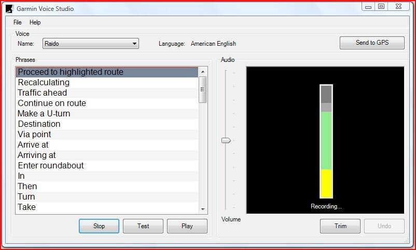Maximize the Garmin Voice Studio window
The height and width of the screenshot is (250, 416).
[381, 7]
